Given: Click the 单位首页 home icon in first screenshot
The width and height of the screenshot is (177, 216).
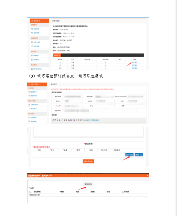Looking at the screenshot, I should [x=32, y=21].
